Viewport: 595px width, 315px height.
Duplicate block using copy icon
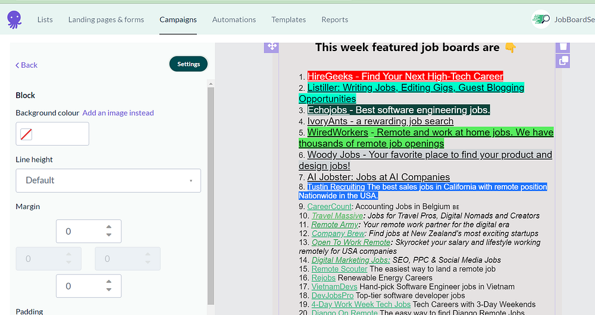click(x=563, y=61)
